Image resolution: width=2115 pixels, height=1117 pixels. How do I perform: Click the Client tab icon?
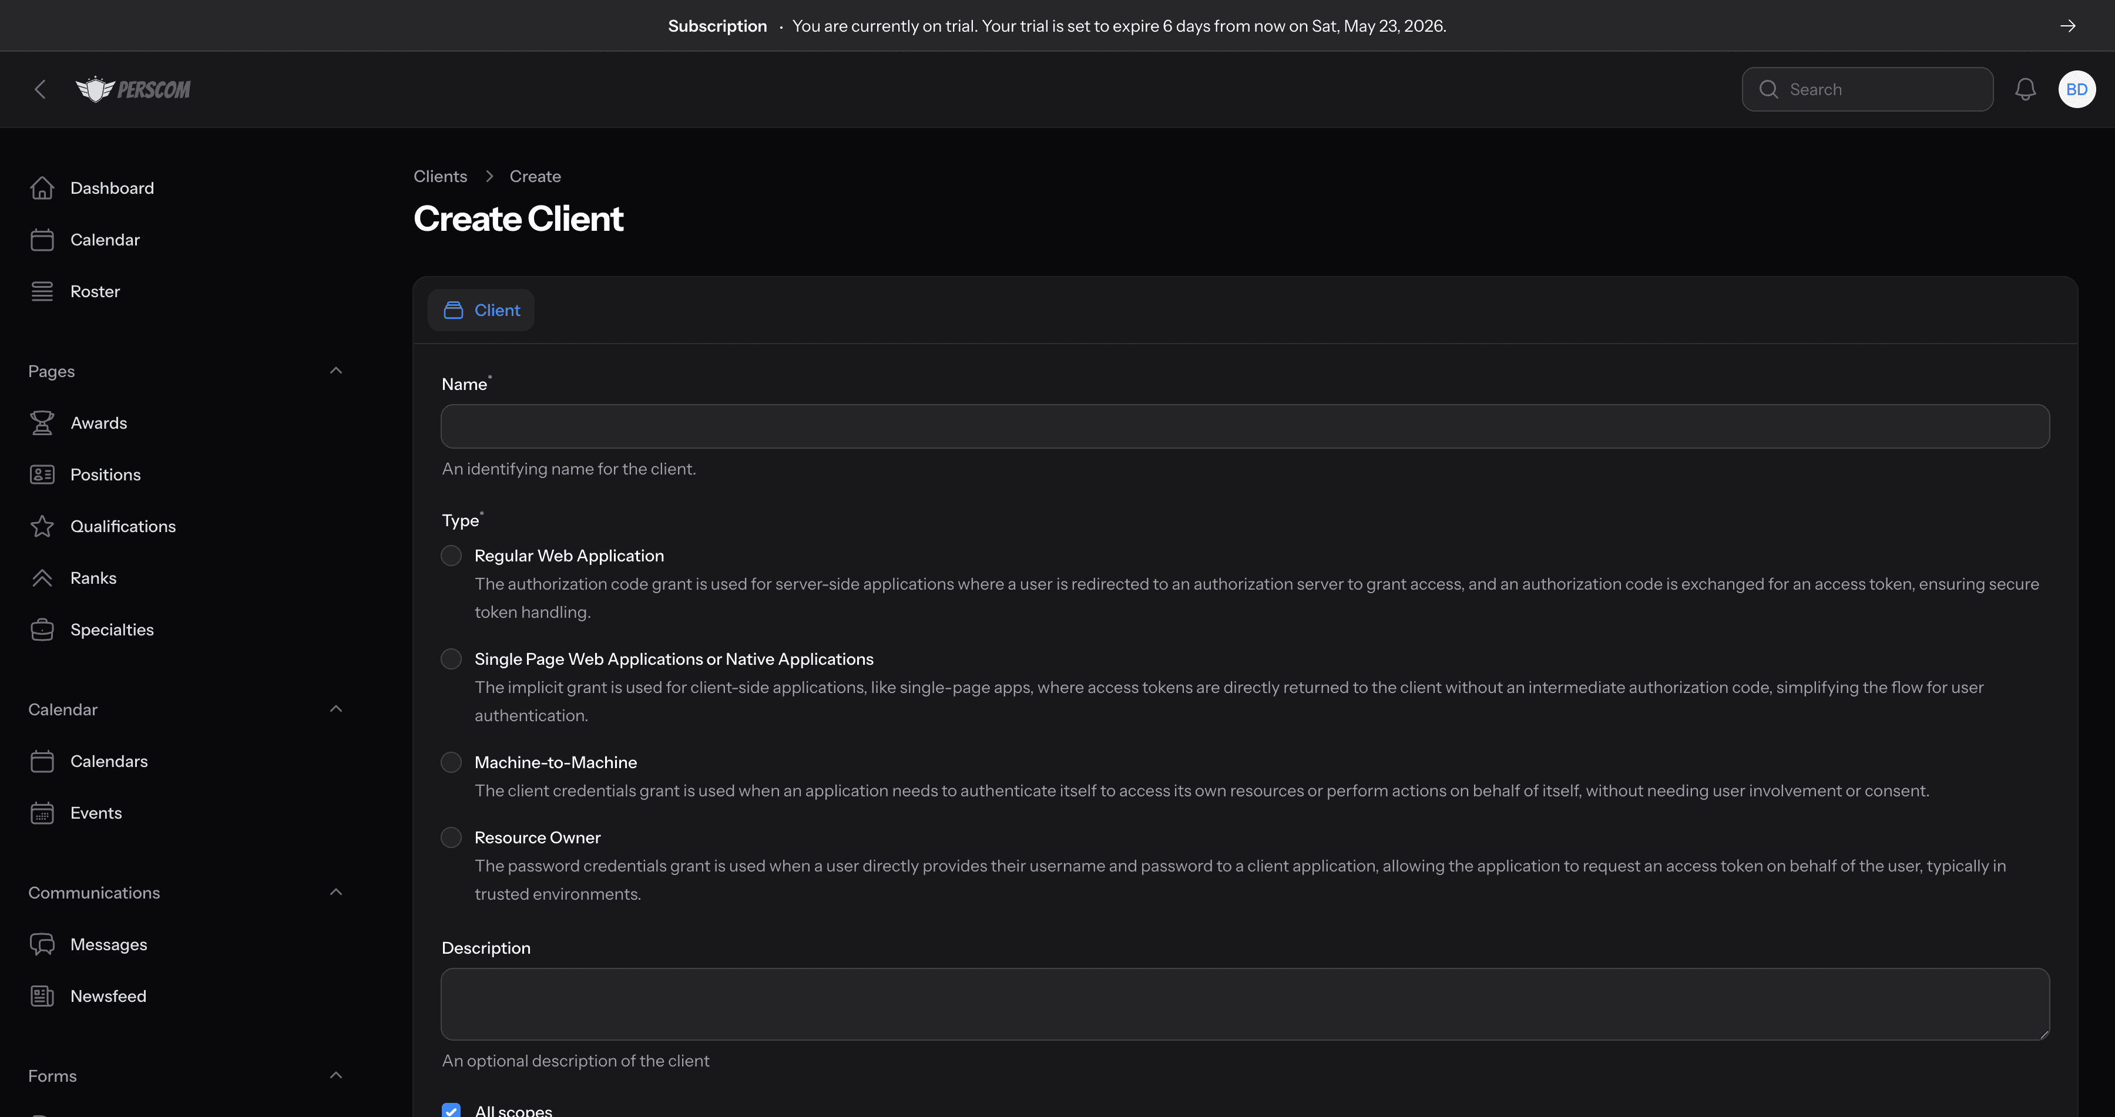tap(453, 310)
